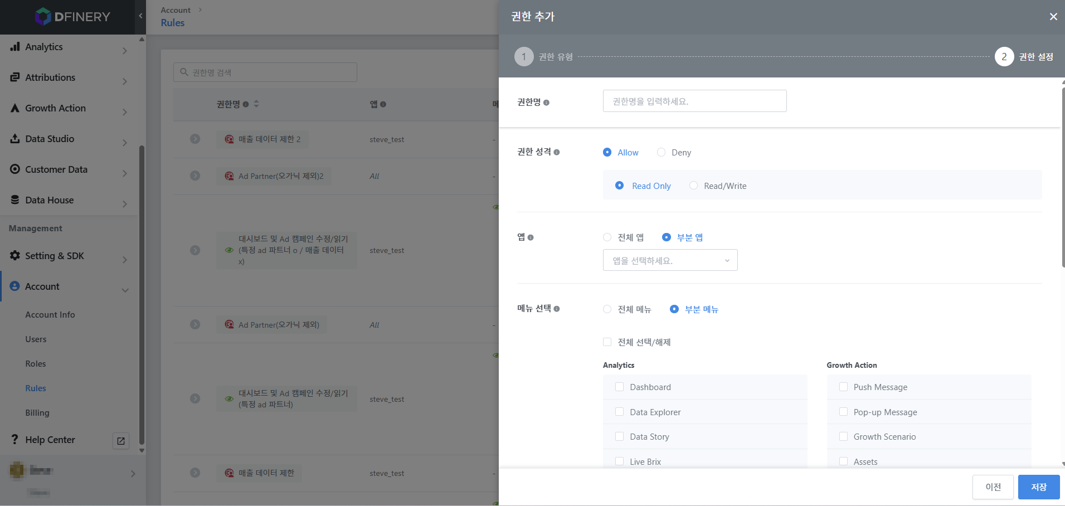The height and width of the screenshot is (506, 1065).
Task: Check the Dashboard checkbox
Action: 619,387
